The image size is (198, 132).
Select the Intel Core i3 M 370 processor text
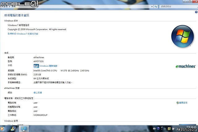[x=61, y=70]
